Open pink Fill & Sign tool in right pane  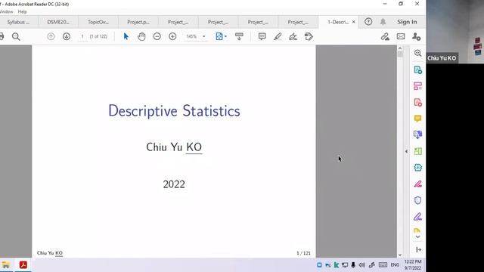point(417,184)
